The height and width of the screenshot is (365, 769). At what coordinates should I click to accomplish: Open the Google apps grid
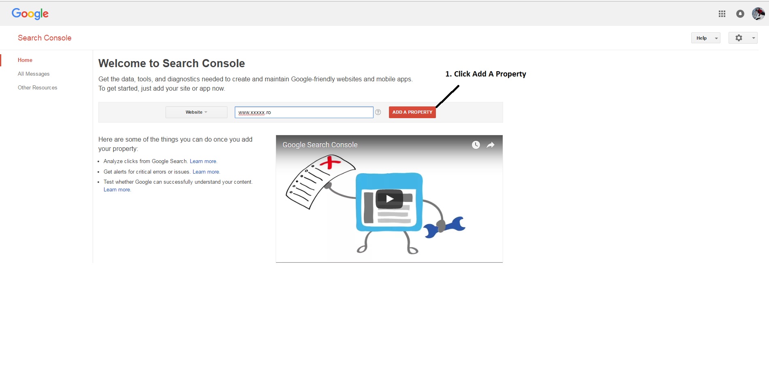point(722,14)
